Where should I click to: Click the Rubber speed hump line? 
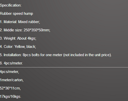(x=16, y=14)
